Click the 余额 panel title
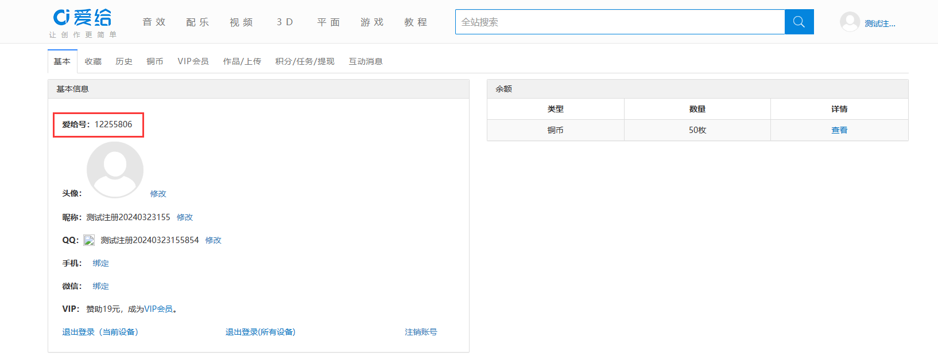 pos(503,89)
